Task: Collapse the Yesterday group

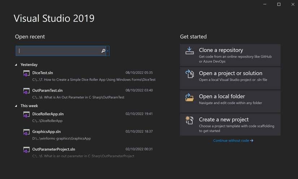Action: 16,65
